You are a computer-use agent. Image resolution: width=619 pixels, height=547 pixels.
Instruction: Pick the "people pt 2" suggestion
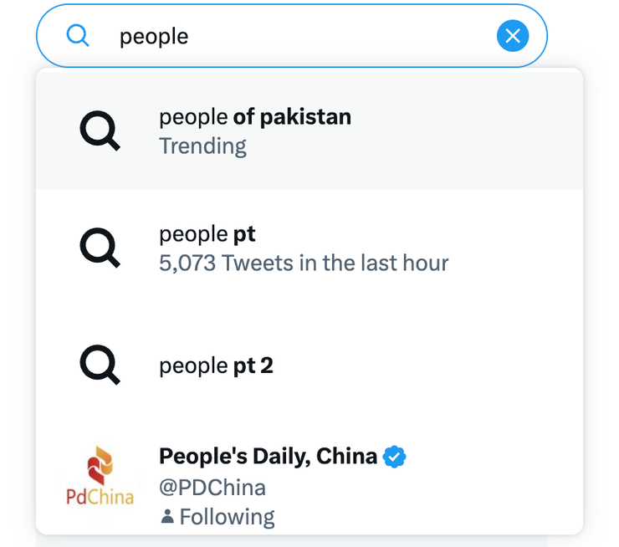point(216,366)
